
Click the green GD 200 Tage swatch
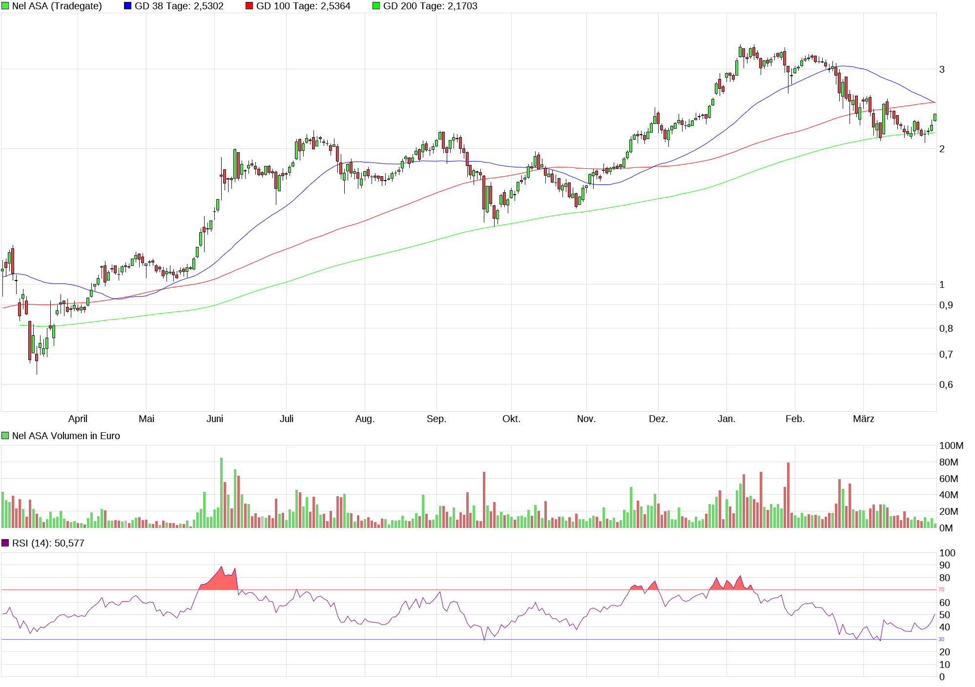tap(376, 6)
